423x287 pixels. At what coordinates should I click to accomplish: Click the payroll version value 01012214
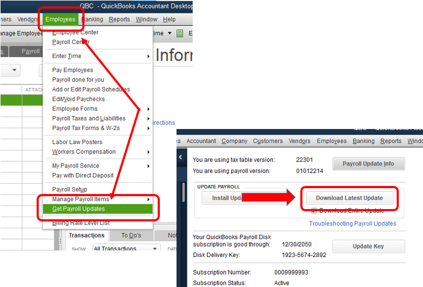tap(309, 171)
